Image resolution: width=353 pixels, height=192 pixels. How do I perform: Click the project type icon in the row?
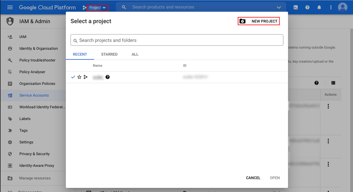(x=85, y=77)
